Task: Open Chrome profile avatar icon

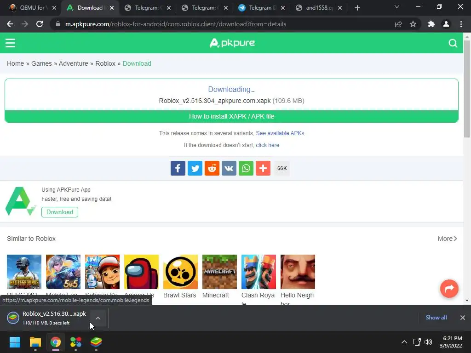Action: tap(446, 24)
